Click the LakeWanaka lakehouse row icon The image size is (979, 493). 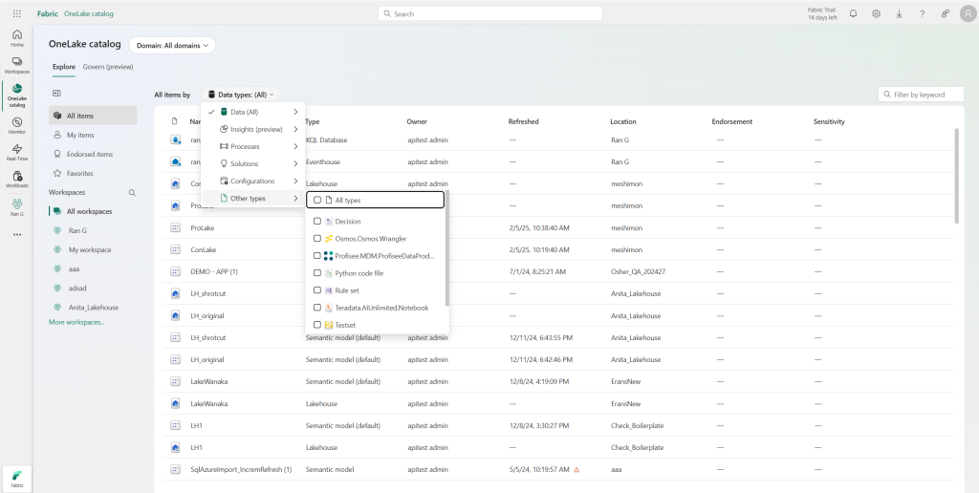pos(176,404)
